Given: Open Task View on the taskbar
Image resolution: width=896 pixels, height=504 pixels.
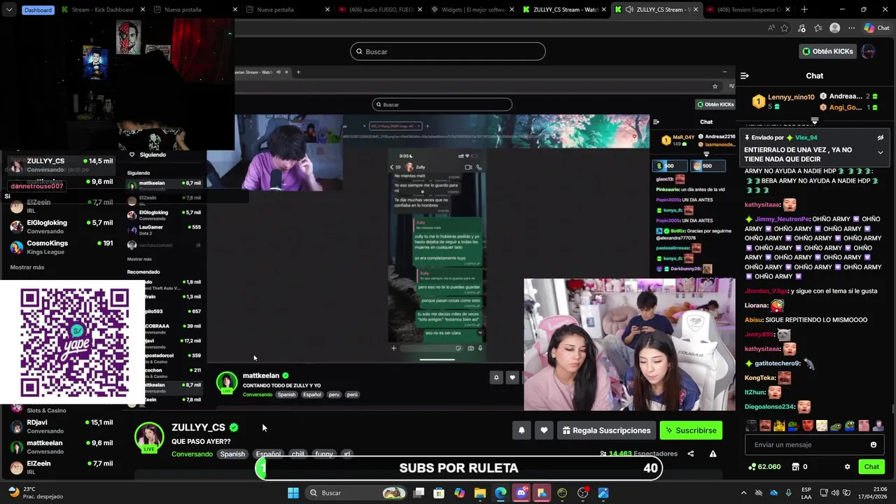Looking at the screenshot, I should click(x=419, y=493).
